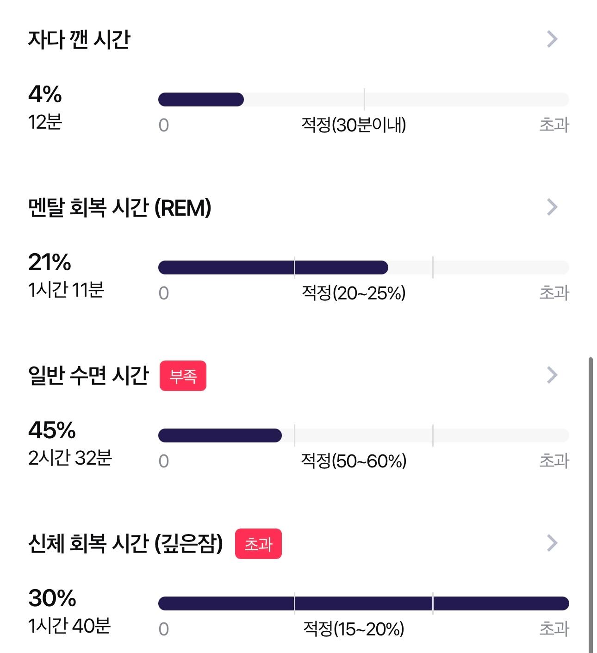Click the 적정(20~25%) range label
Viewport: 597px width, 653px height.
click(x=354, y=293)
